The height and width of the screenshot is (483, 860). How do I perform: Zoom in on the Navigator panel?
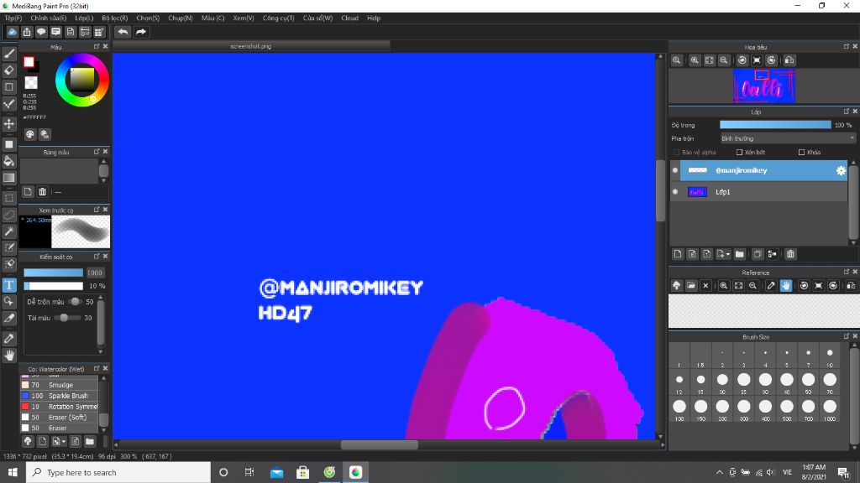695,60
